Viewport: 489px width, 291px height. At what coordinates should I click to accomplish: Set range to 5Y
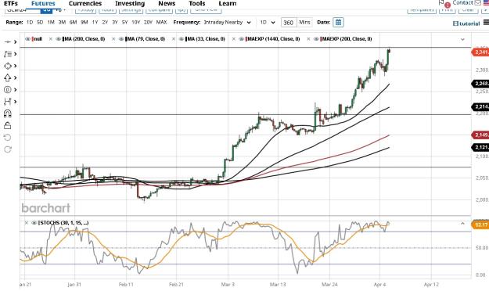[x=124, y=22]
